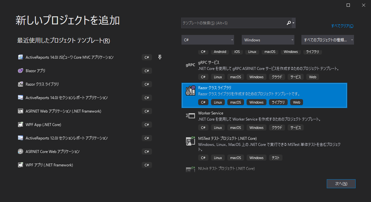Click the ASP.NET Core Web application icon
This screenshot has height=202, width=371.
tap(21, 151)
